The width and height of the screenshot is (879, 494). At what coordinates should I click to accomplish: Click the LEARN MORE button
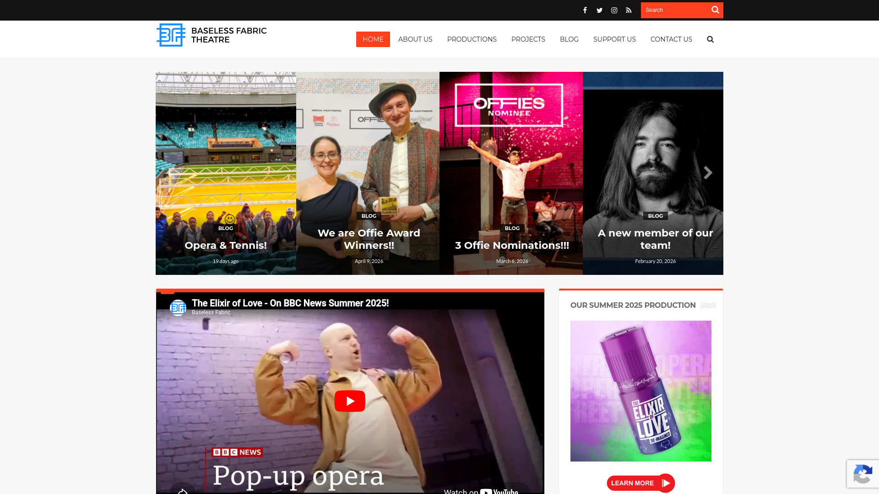pyautogui.click(x=641, y=483)
